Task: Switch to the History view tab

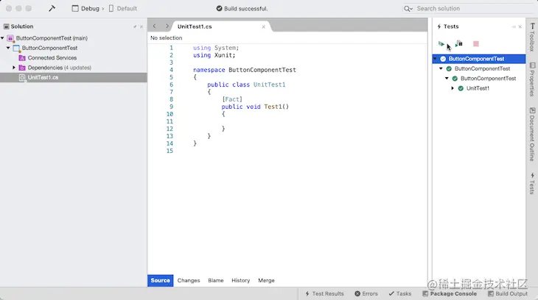Action: coord(241,280)
